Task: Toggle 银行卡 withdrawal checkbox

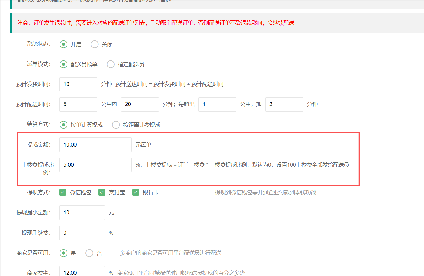Action: 136,192
